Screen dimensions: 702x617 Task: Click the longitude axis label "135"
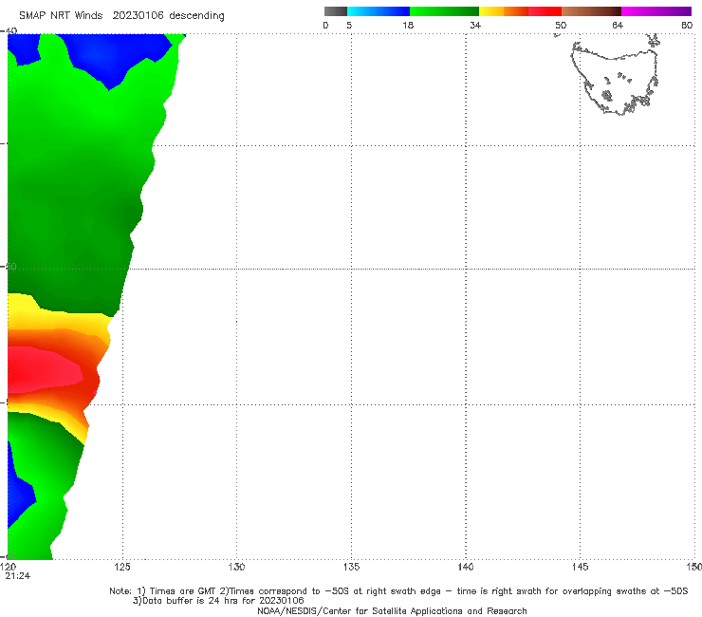click(351, 567)
